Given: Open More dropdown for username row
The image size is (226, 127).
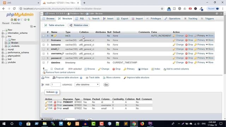Looking at the screenshot, I should click(209, 54).
